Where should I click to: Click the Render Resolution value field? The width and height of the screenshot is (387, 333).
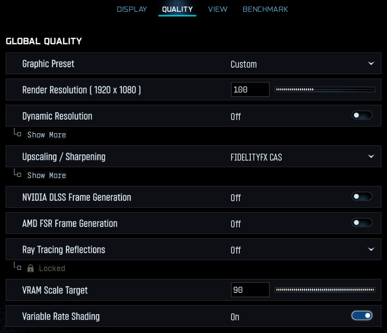250,89
